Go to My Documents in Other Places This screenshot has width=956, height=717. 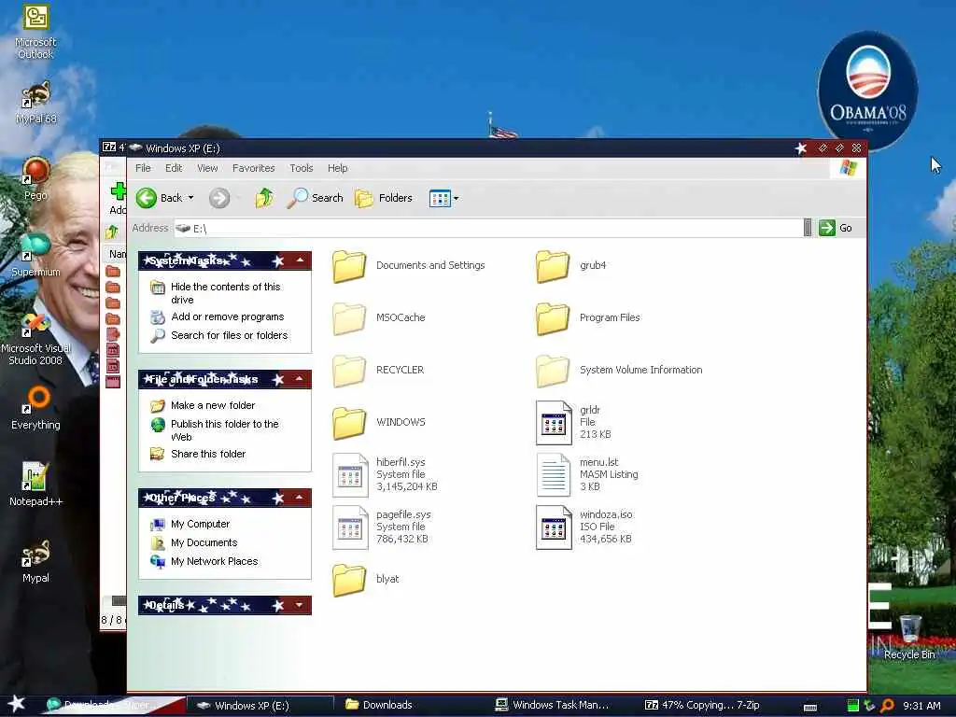[x=204, y=542]
